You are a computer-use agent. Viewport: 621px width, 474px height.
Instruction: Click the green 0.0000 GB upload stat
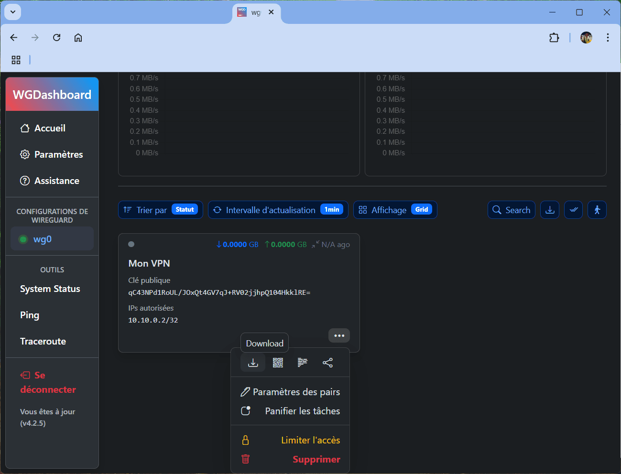click(x=285, y=244)
